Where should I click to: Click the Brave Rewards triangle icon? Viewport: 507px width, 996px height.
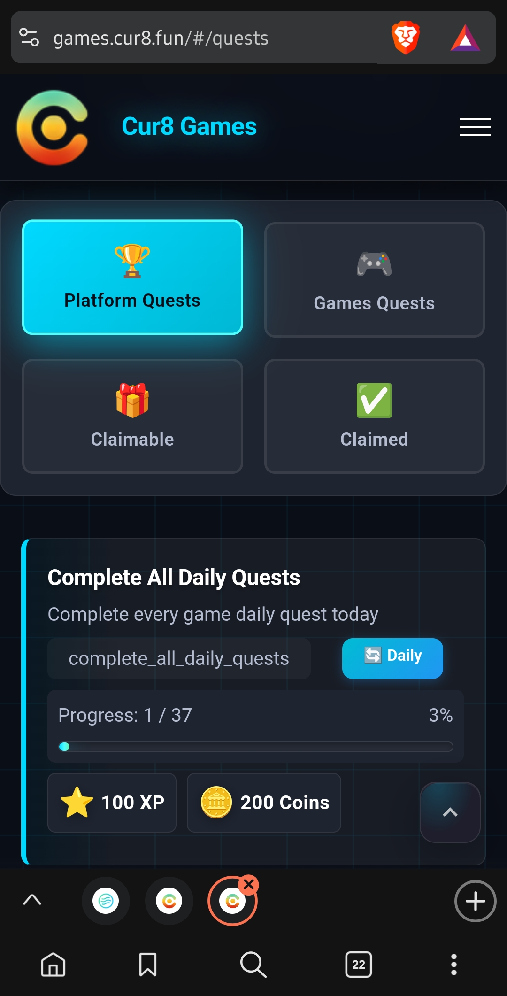coord(465,38)
